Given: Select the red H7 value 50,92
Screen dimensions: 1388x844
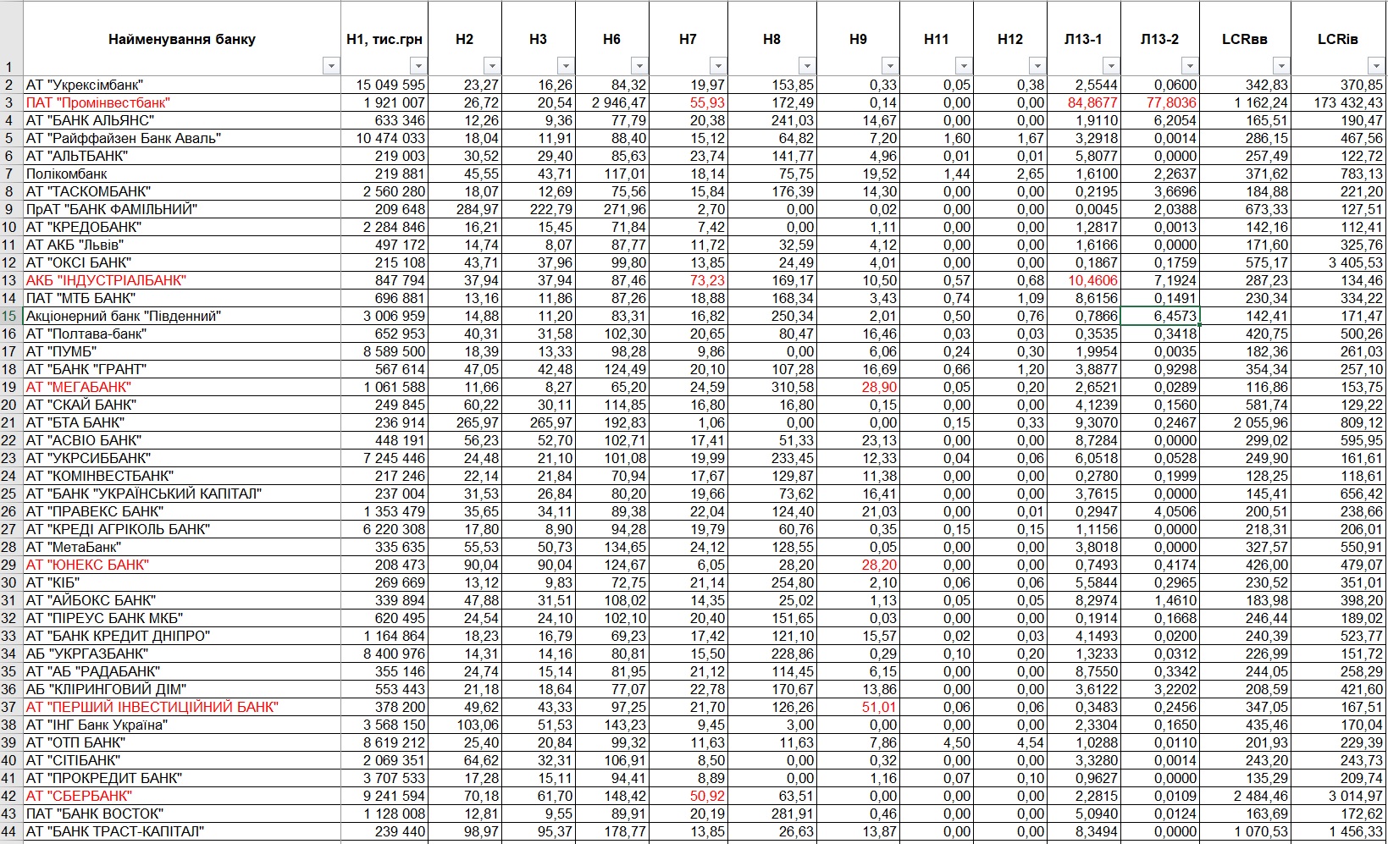Looking at the screenshot, I should 688,796.
